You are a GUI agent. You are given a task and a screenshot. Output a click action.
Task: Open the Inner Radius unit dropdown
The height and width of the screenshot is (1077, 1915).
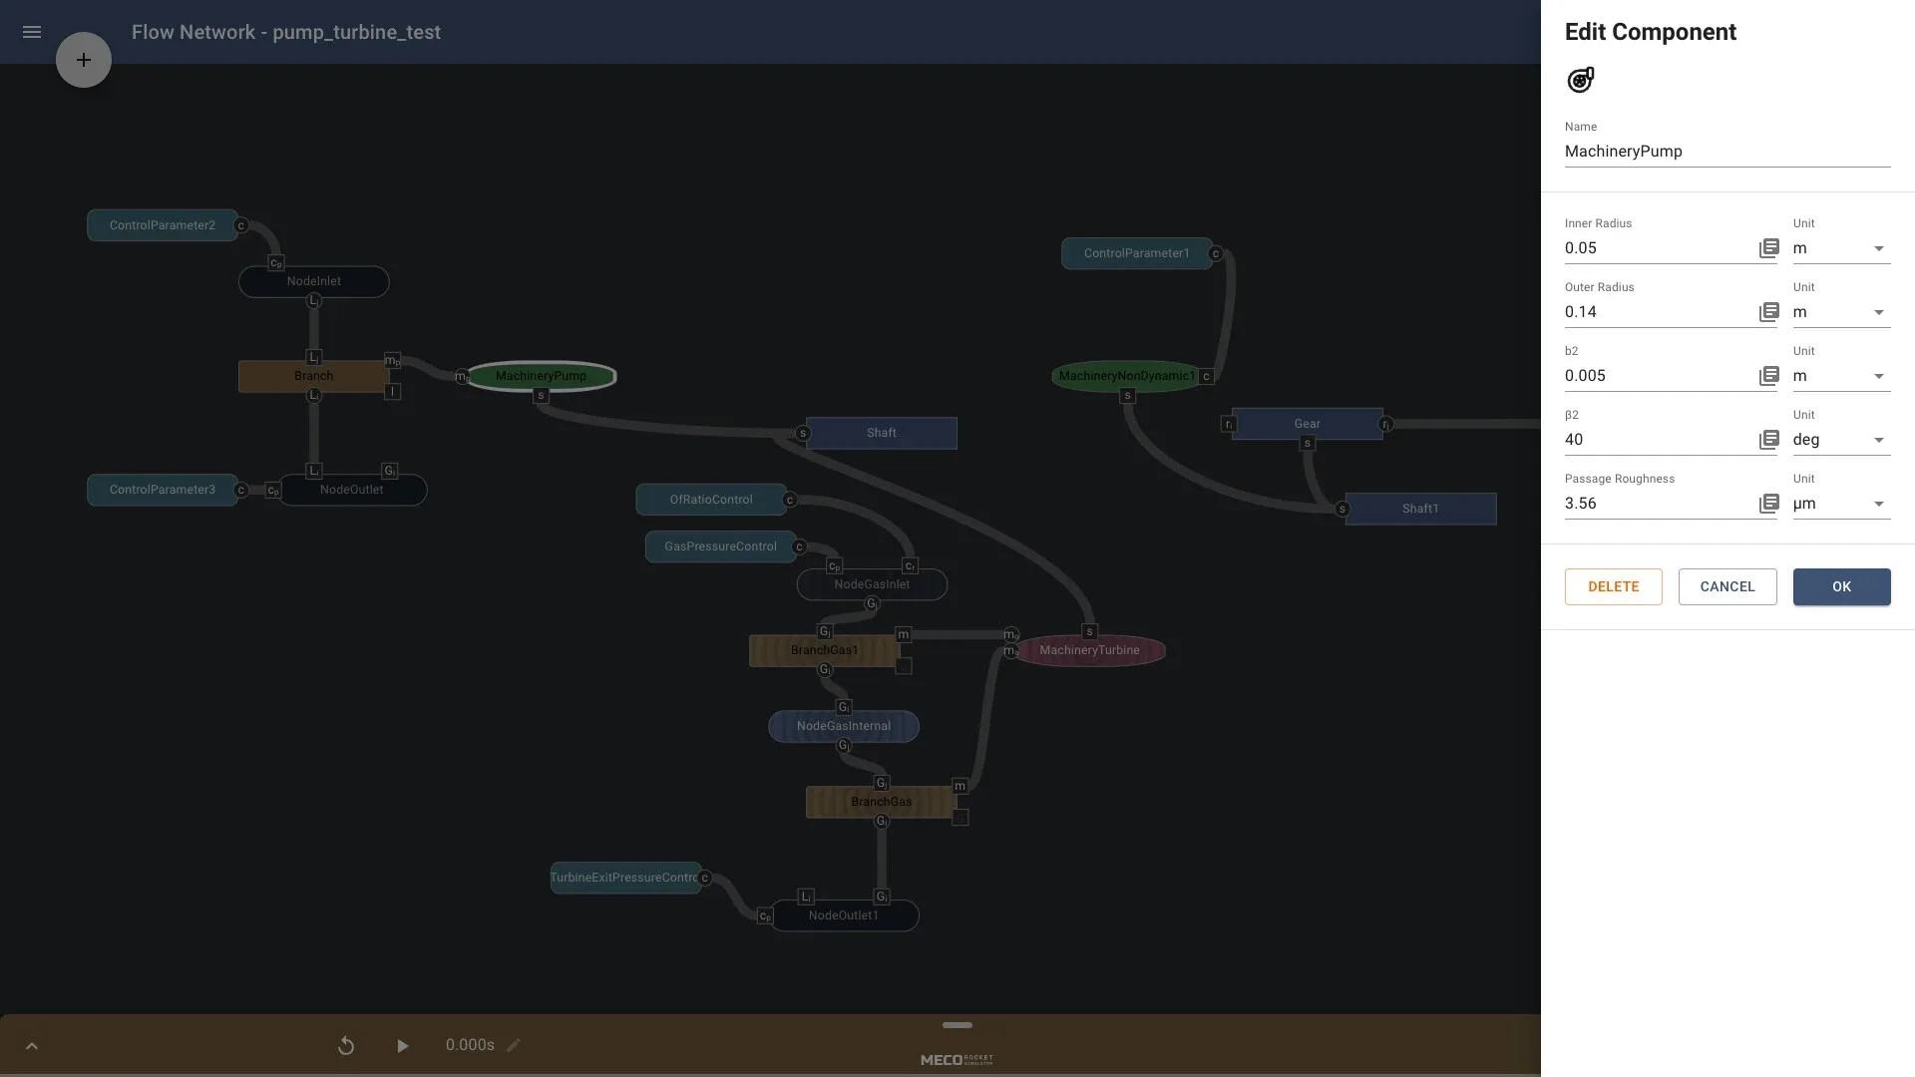(1841, 248)
